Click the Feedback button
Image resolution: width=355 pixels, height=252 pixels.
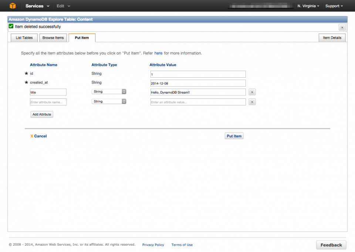pyautogui.click(x=331, y=245)
